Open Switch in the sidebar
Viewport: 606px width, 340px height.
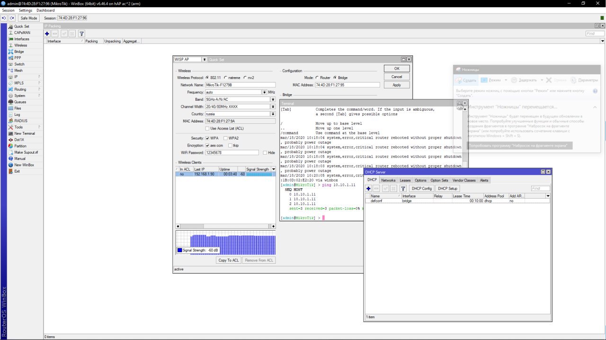click(x=19, y=64)
